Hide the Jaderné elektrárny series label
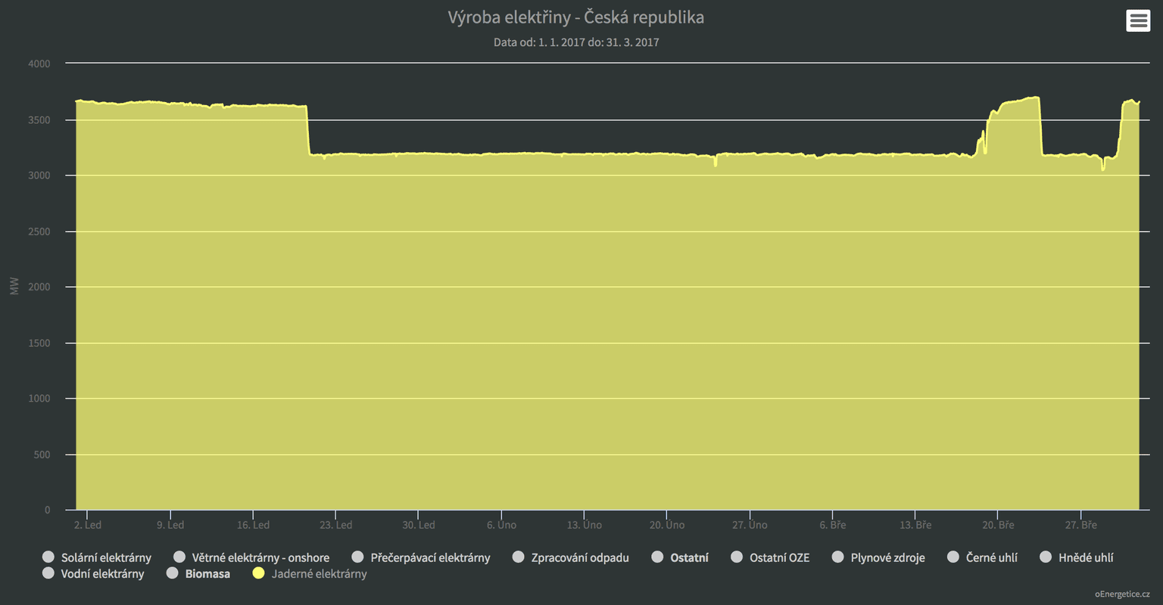 click(x=319, y=574)
